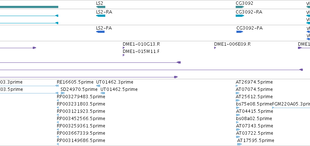310x146 pixels.
Task: Click the RE16605.5prime label
Action: click(75, 82)
